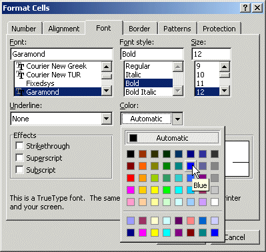This screenshot has height=252, width=266.
Task: Choose the red color swatch
Action: click(x=131, y=178)
